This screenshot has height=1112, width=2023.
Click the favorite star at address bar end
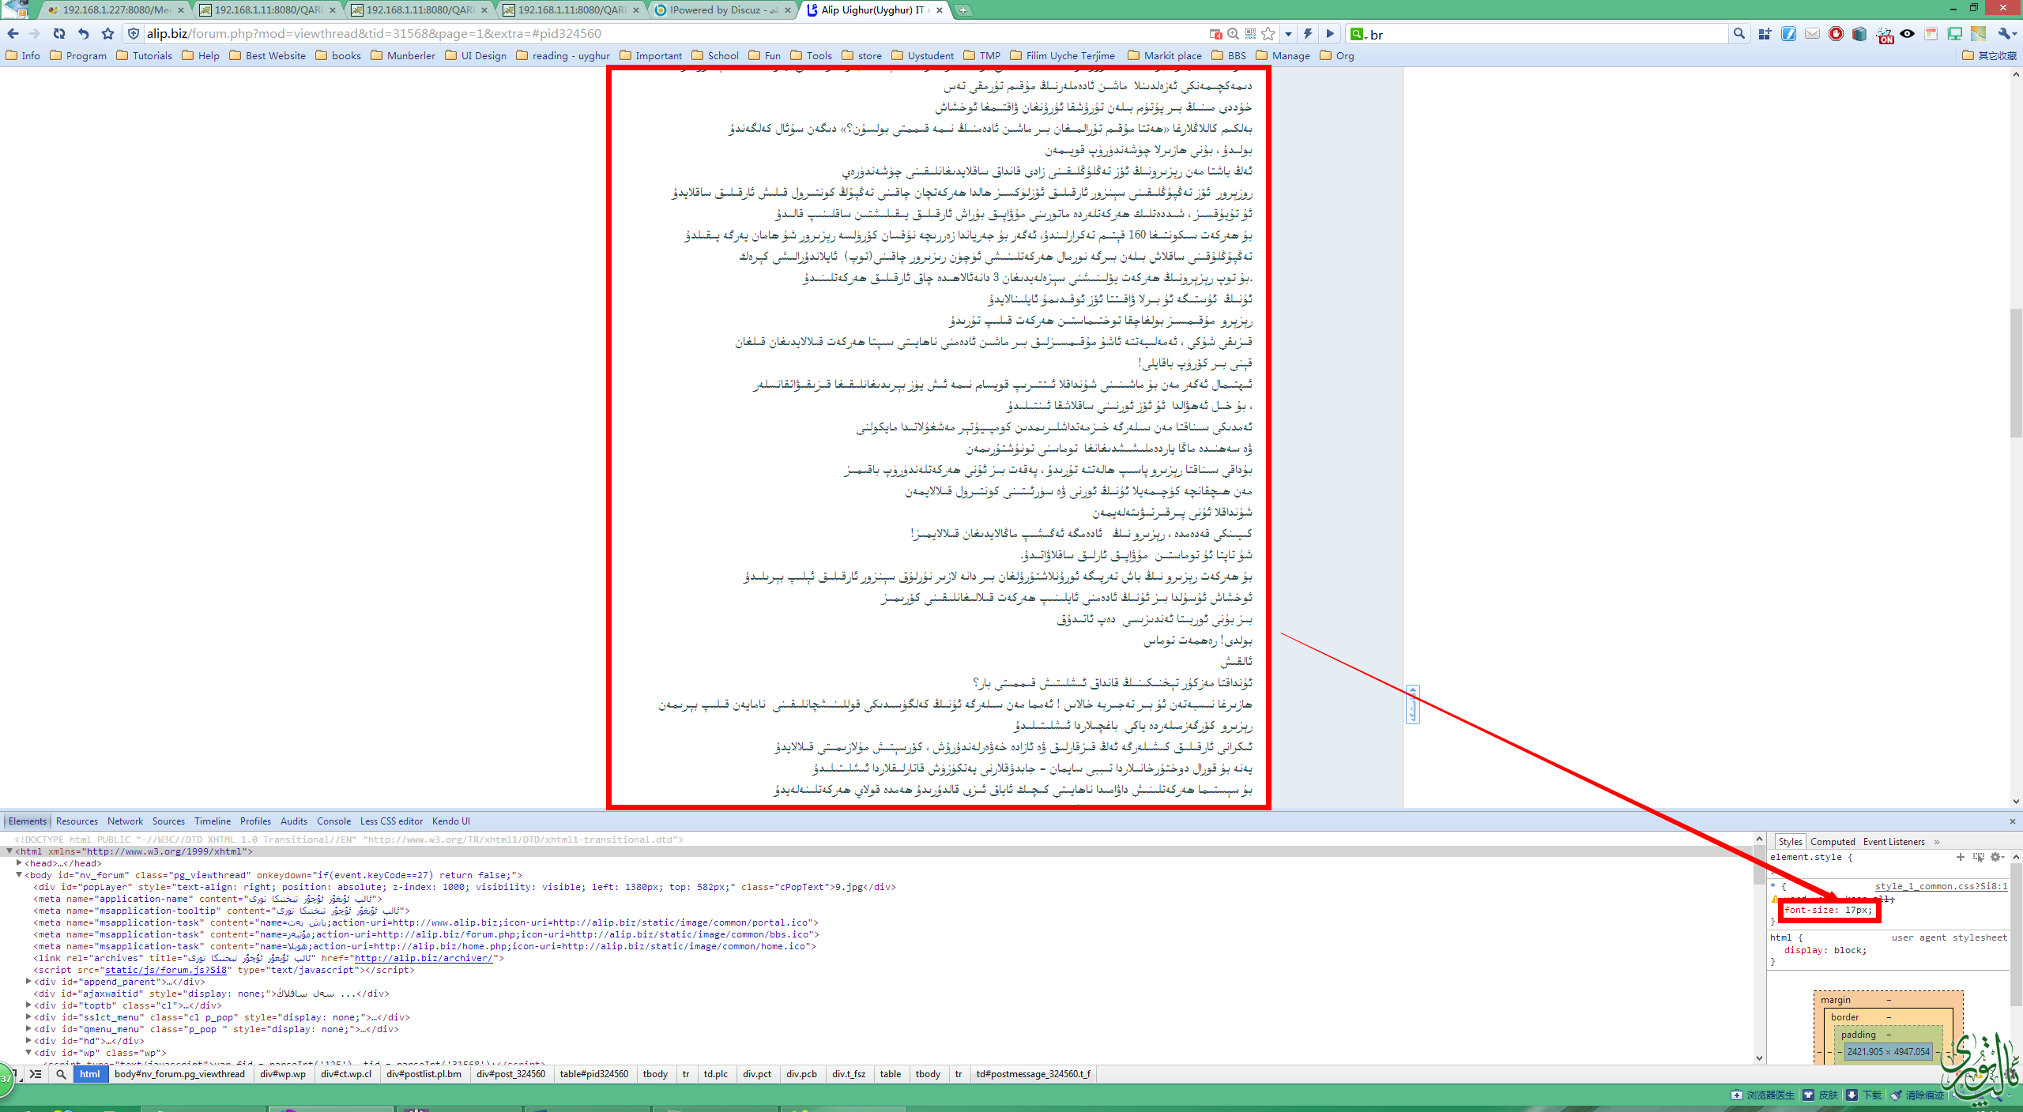(x=1268, y=34)
